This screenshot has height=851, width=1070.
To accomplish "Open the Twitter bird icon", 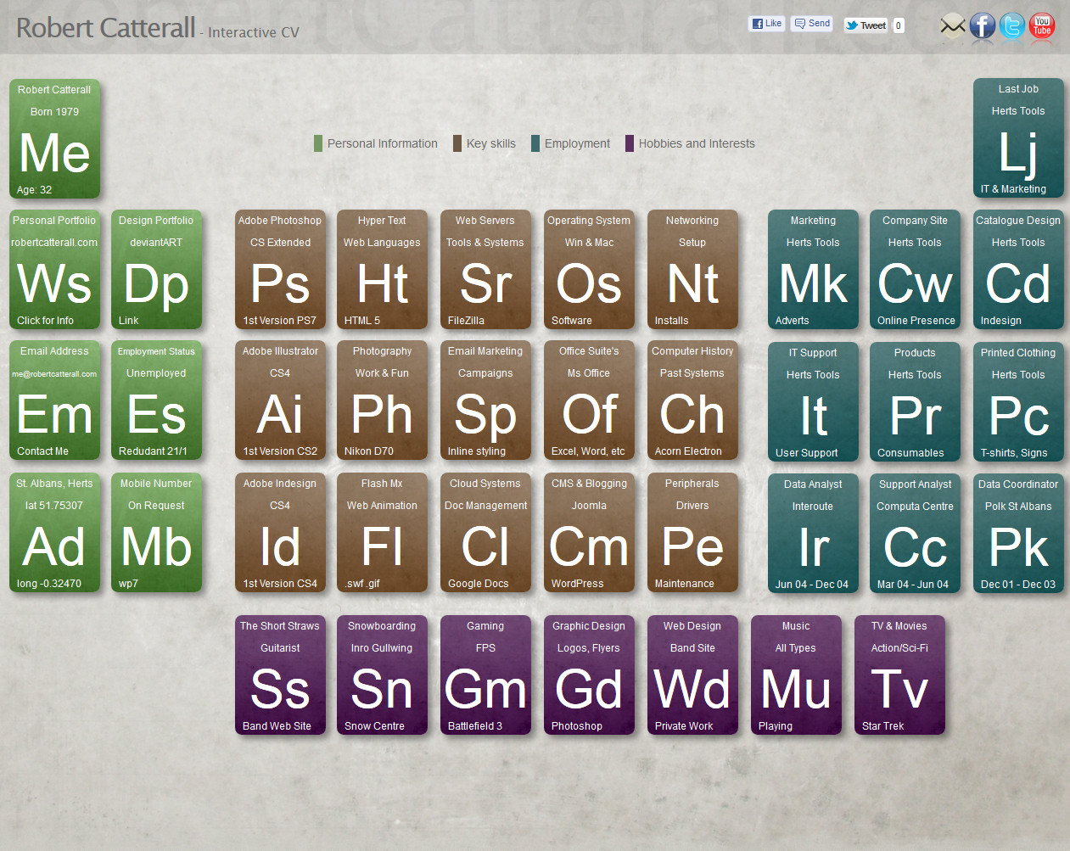I will point(1012,25).
